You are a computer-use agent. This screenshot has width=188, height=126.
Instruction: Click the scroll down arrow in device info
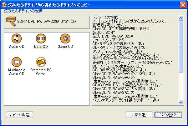tap(180, 103)
